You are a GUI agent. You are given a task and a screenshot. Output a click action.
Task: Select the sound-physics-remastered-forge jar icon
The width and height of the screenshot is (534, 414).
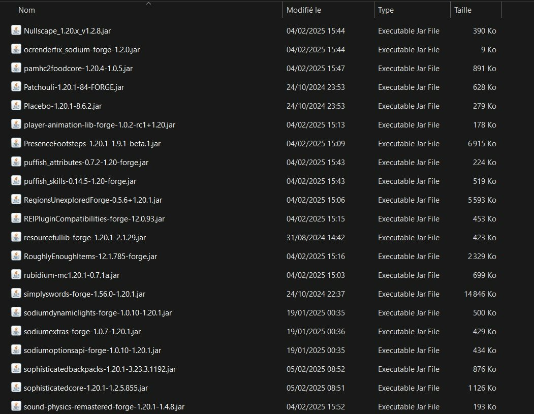click(16, 406)
